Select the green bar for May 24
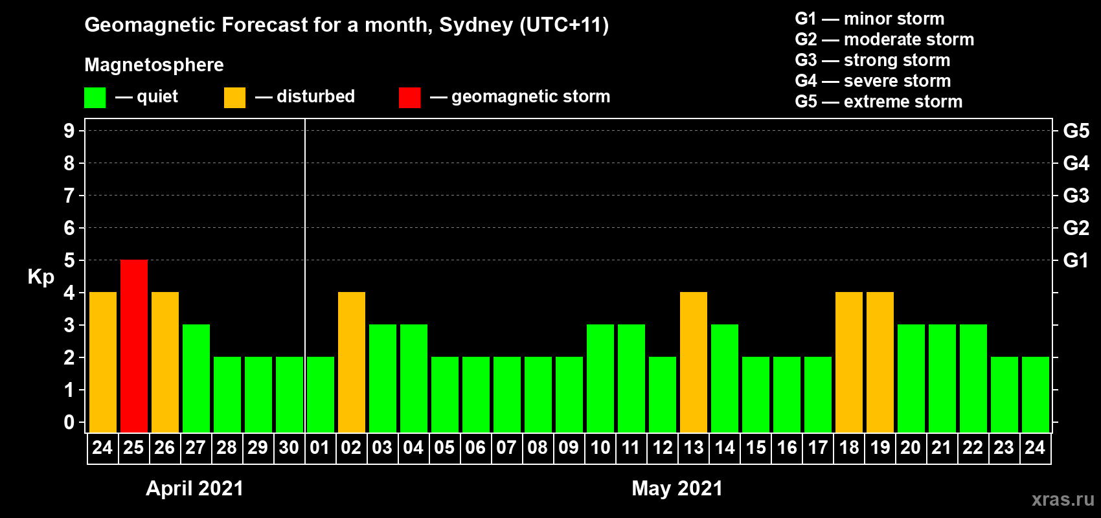Screen dimensions: 1101x518 1036,395
